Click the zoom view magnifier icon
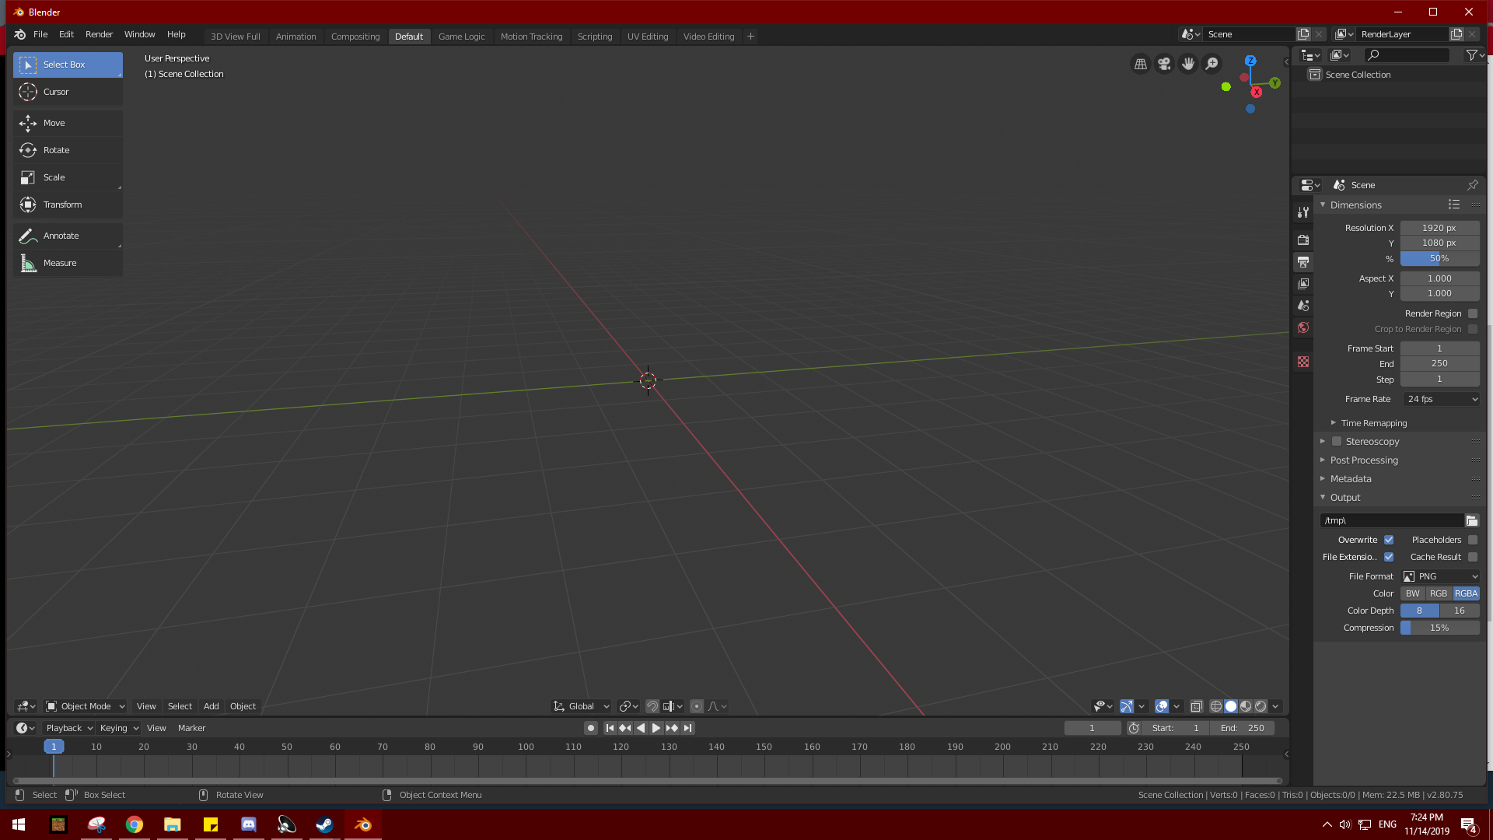Viewport: 1493px width, 840px height. [x=1212, y=65]
